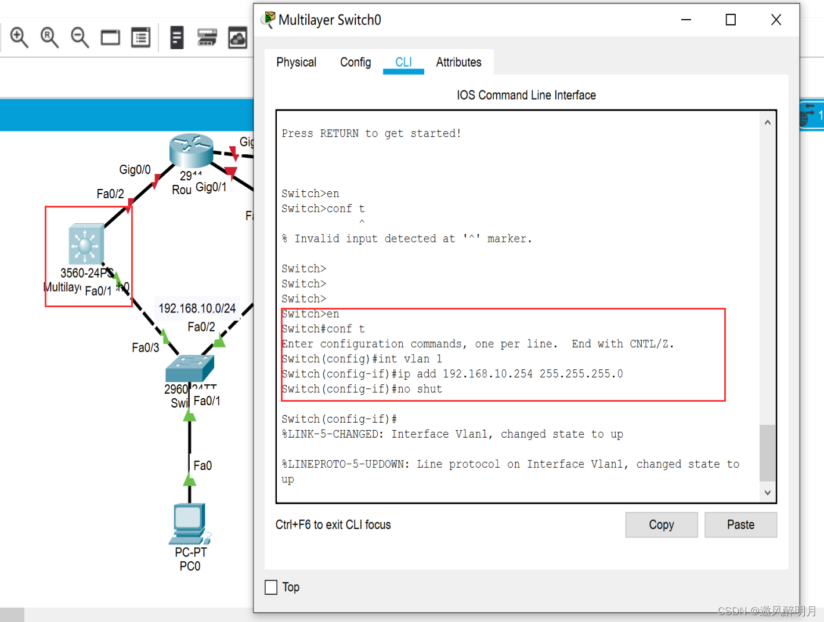Open the Config tab
This screenshot has height=622, width=824.
[x=355, y=62]
